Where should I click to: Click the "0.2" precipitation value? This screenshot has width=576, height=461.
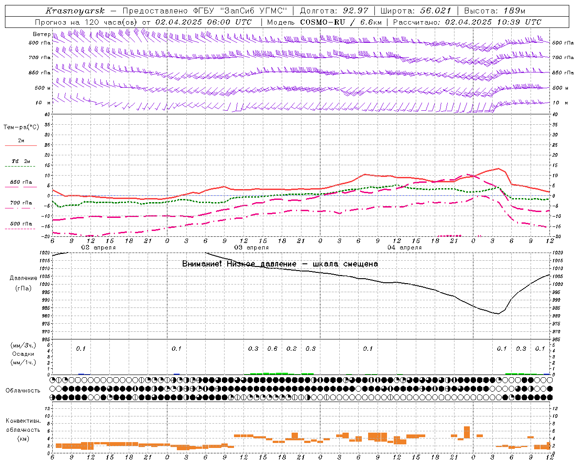tap(292, 348)
